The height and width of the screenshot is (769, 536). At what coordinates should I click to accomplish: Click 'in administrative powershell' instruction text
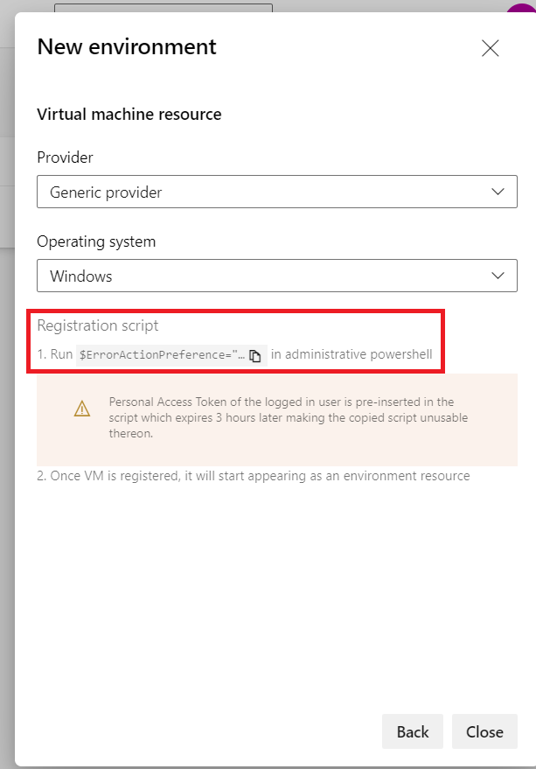tap(352, 355)
